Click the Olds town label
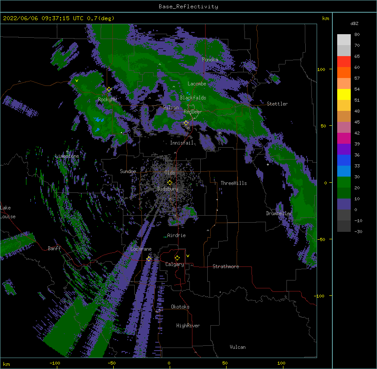Screen dimensions: 377x369 point(170,173)
